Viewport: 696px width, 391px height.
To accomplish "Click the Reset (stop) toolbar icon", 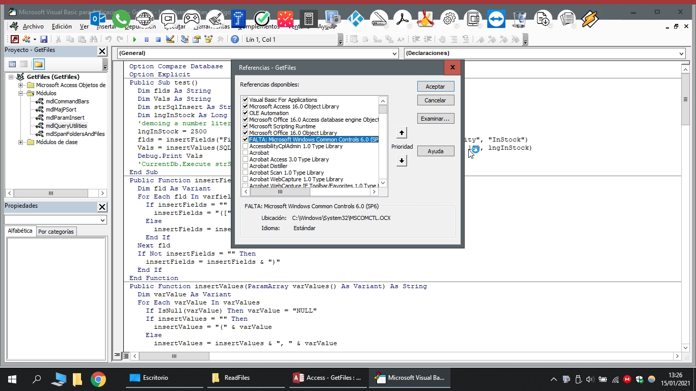I will coord(158,39).
